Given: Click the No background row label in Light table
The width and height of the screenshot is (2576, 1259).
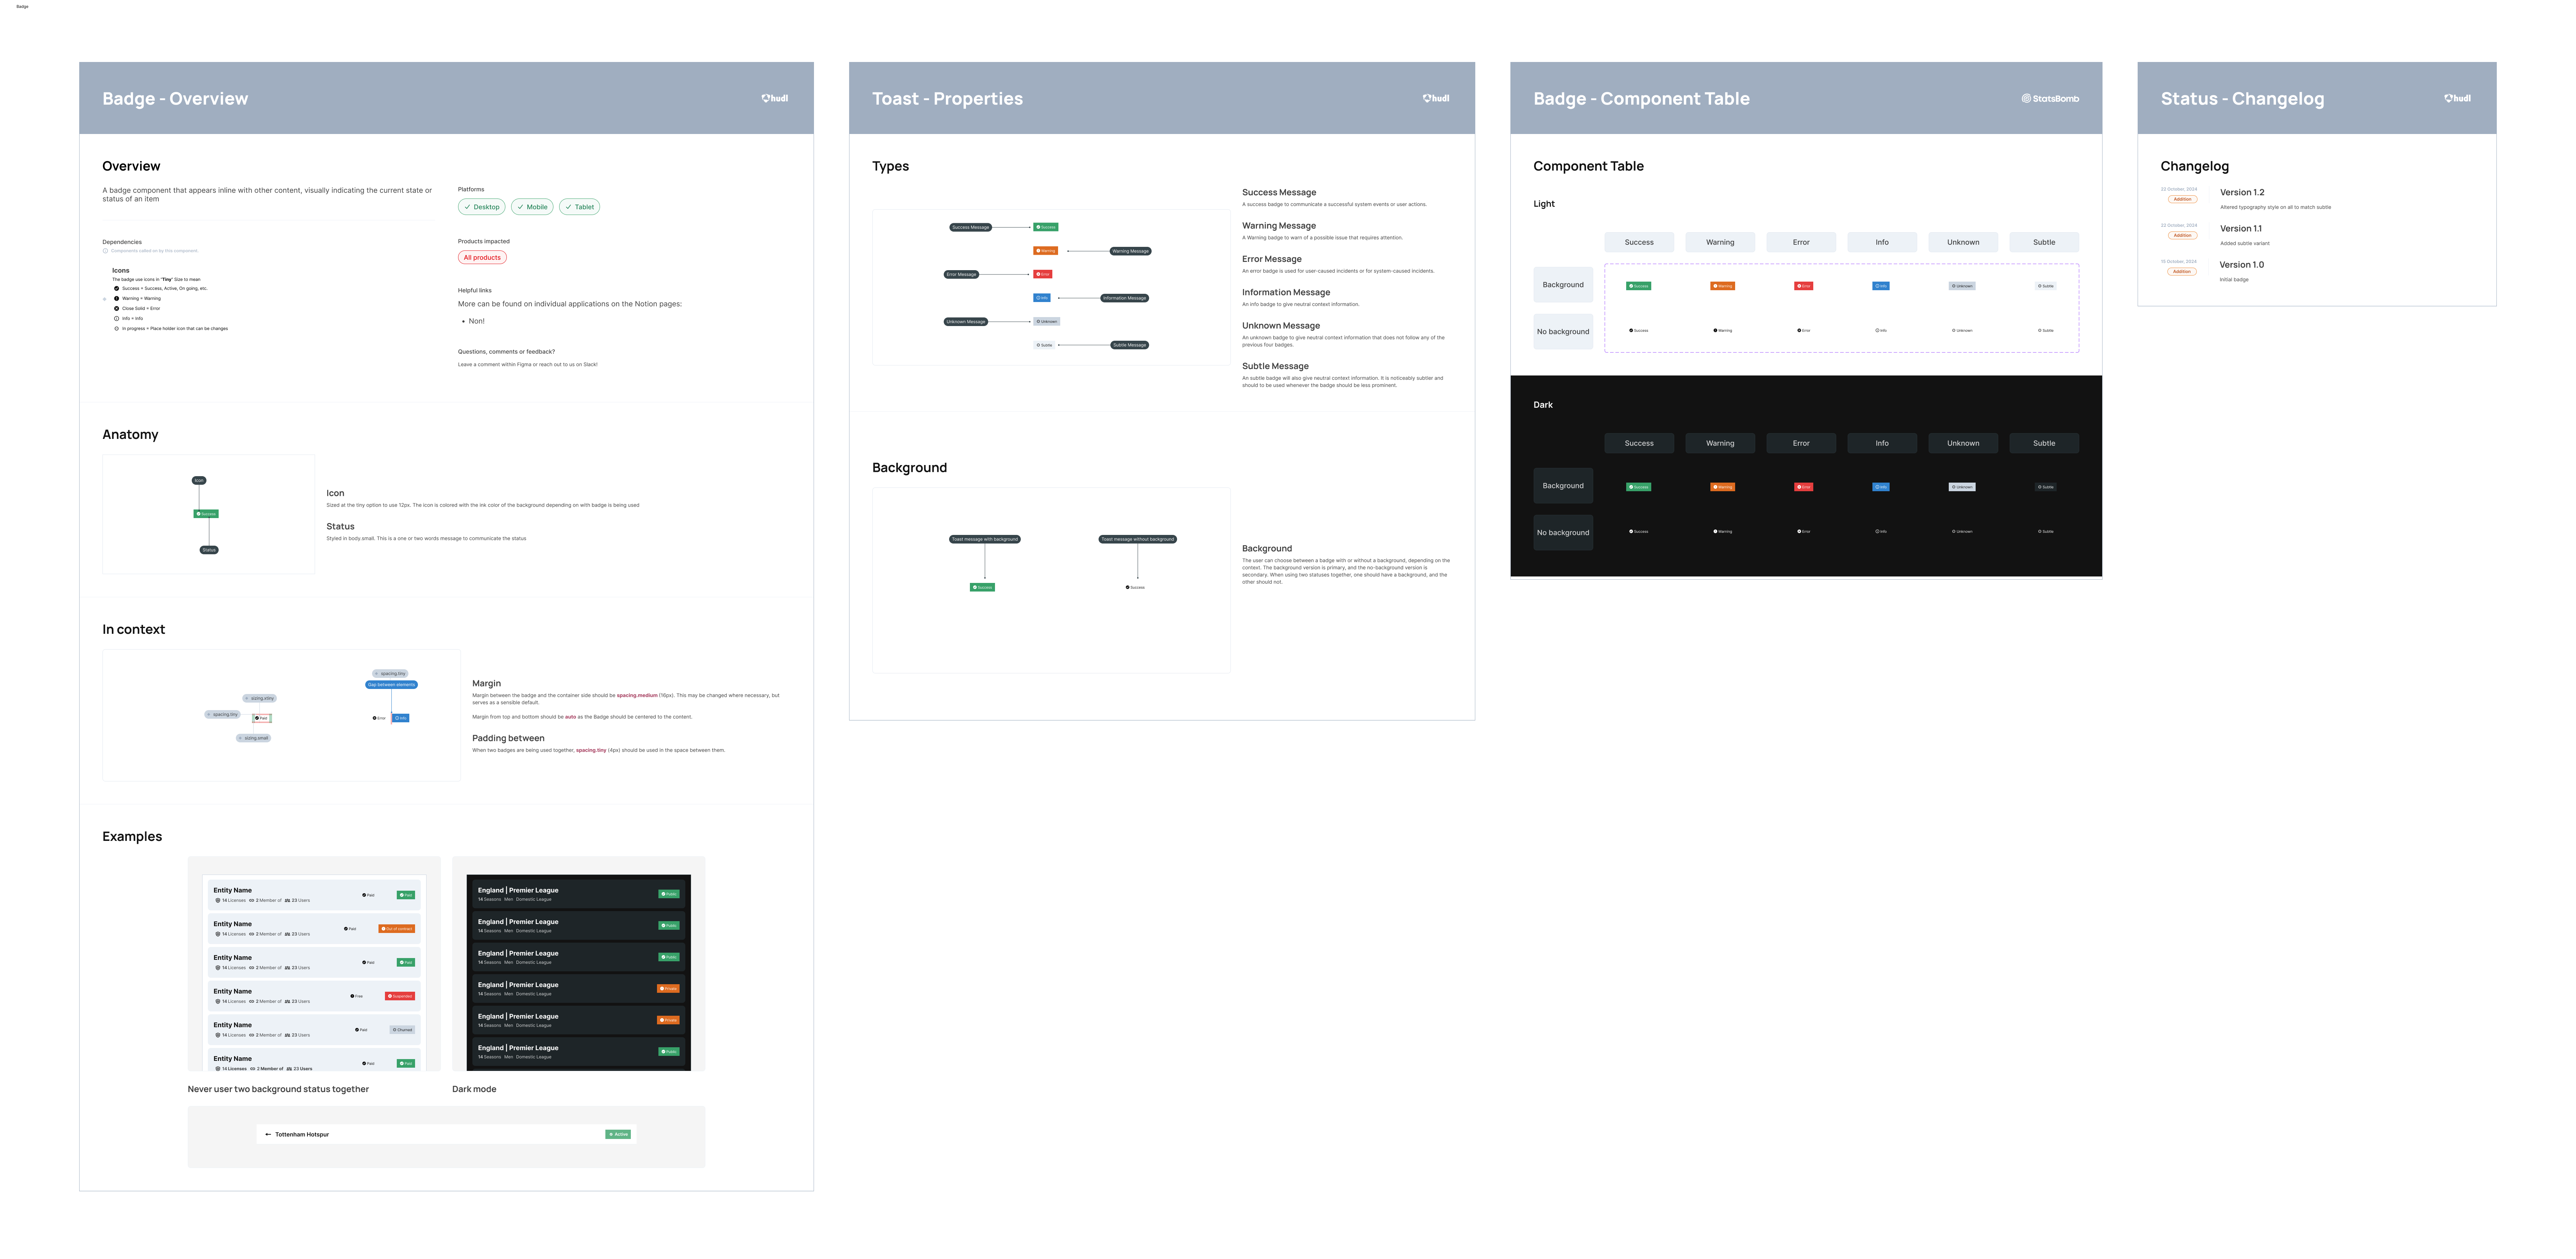Looking at the screenshot, I should (1563, 332).
